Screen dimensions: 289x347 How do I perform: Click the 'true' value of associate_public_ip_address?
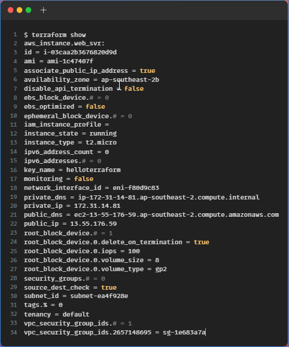pyautogui.click(x=147, y=71)
